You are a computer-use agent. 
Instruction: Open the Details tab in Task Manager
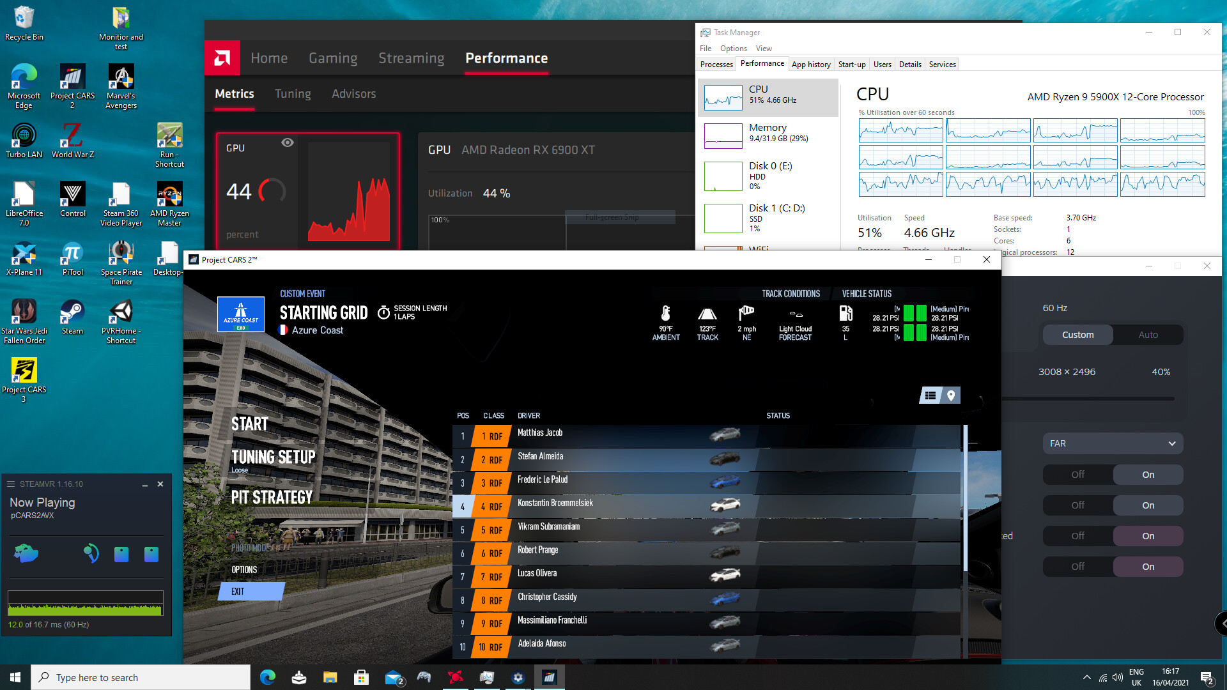[910, 65]
